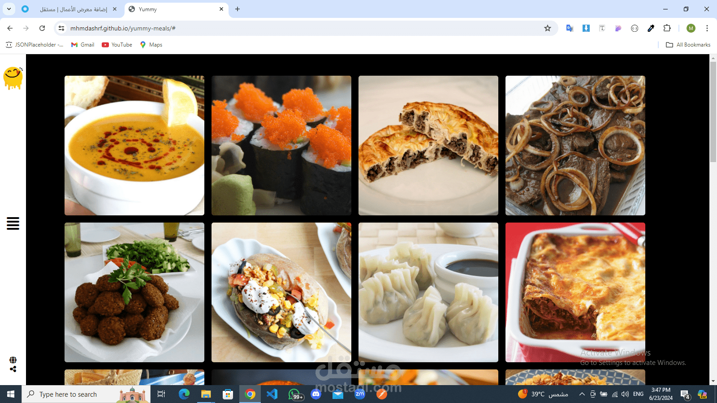717x403 pixels.
Task: Open the dumplings meal photo
Action: pyautogui.click(x=428, y=292)
